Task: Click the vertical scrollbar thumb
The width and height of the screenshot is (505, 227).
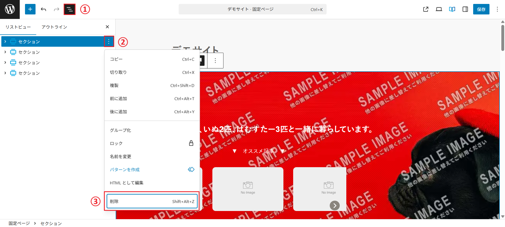Action: (x=503, y=38)
